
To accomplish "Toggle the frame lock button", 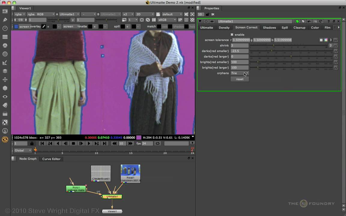I will [x=32, y=143].
